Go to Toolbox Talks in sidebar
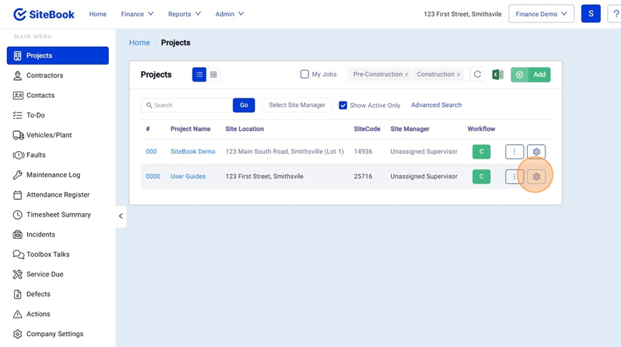This screenshot has width=621, height=347. point(48,255)
